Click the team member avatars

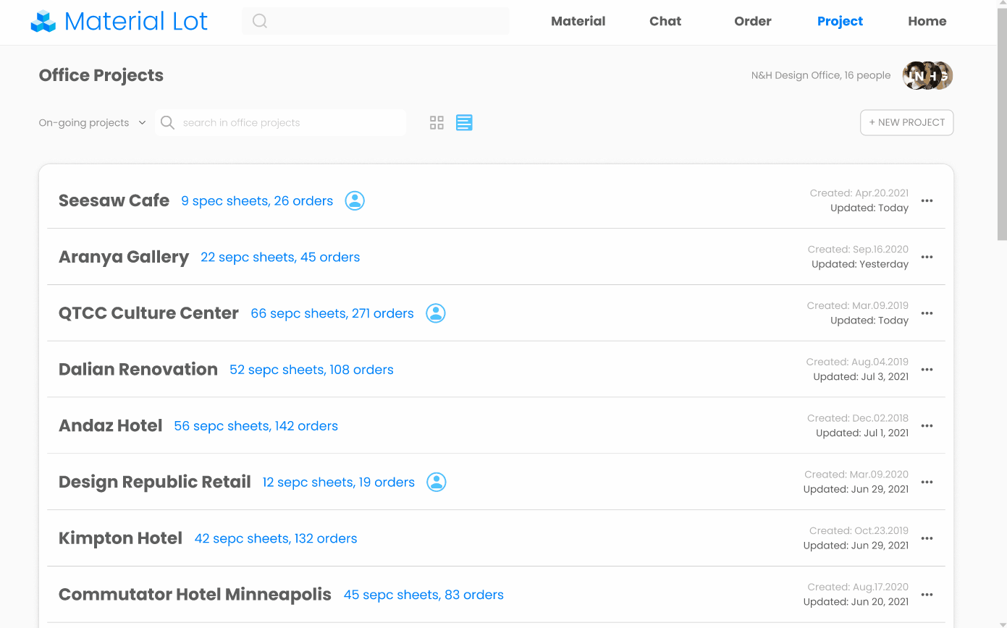coord(927,75)
